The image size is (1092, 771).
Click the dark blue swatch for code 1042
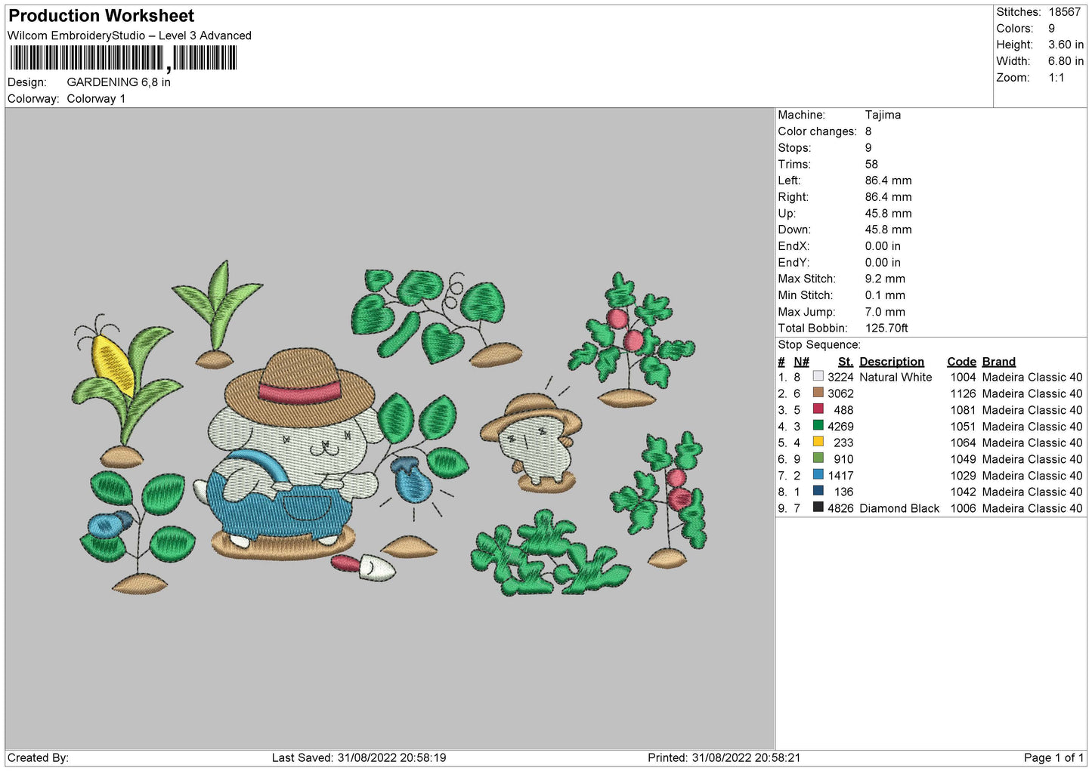pyautogui.click(x=818, y=491)
